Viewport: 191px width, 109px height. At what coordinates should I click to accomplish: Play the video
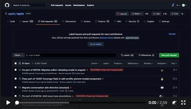(x=8, y=103)
